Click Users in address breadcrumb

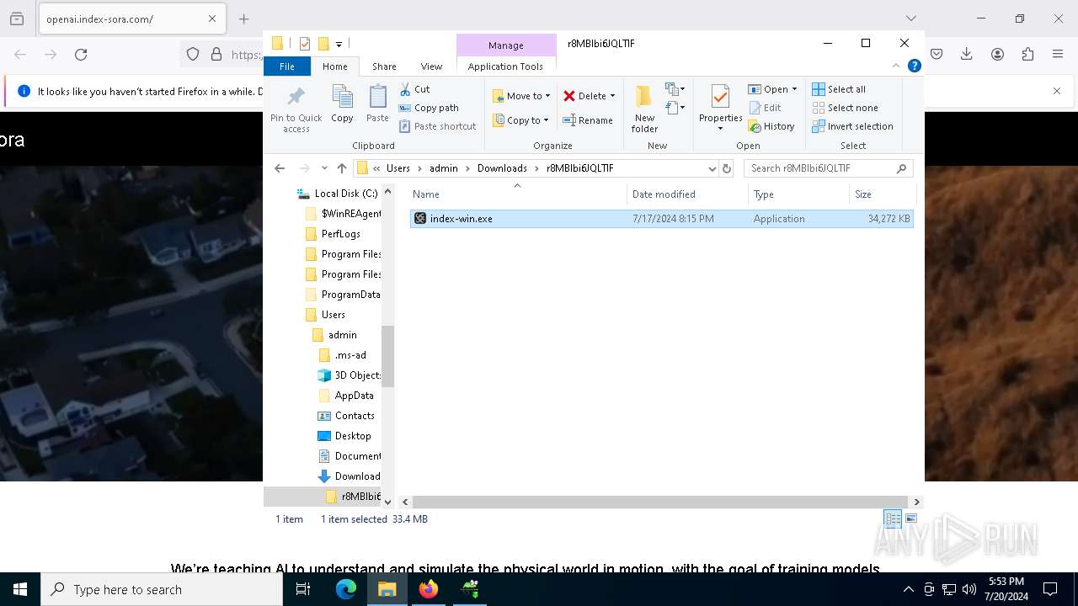pos(398,168)
